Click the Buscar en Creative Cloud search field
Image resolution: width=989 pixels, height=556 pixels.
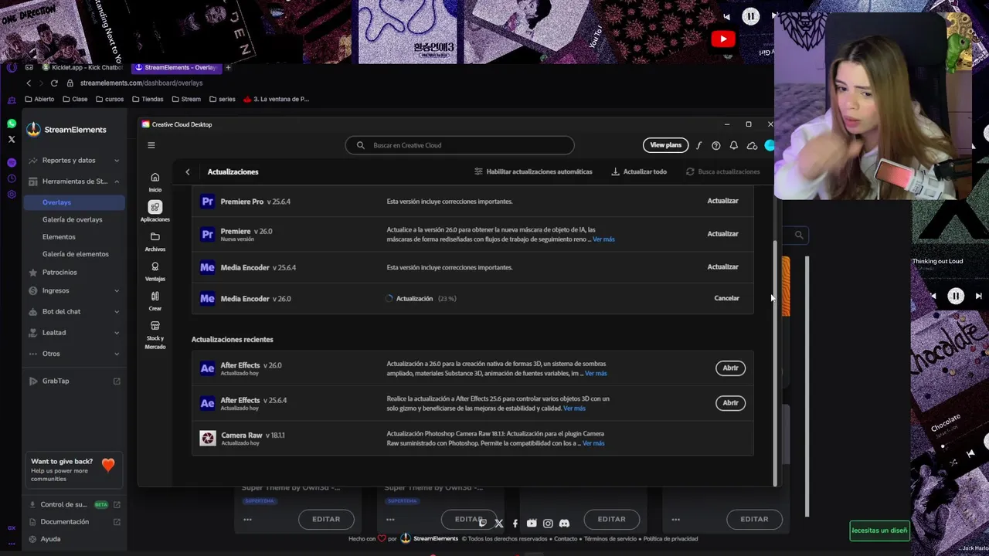[460, 145]
